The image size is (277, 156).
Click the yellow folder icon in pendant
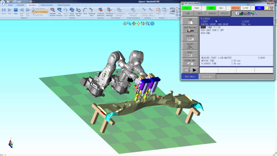point(266,8)
